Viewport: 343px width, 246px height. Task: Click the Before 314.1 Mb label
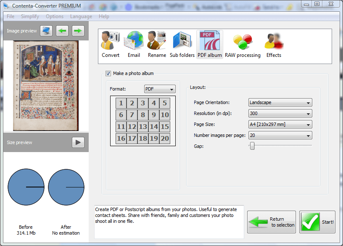26,230
